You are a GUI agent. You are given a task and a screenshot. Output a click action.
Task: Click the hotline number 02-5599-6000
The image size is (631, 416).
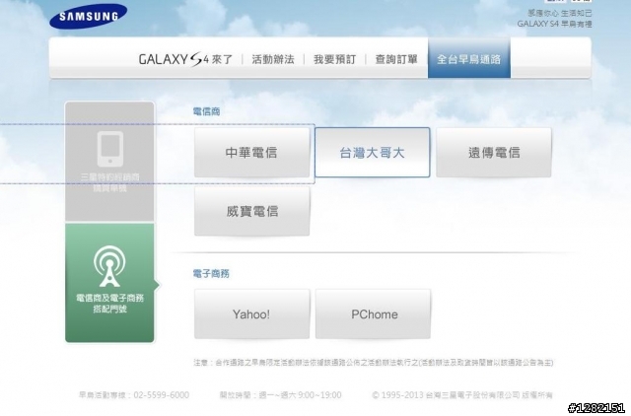tap(162, 395)
